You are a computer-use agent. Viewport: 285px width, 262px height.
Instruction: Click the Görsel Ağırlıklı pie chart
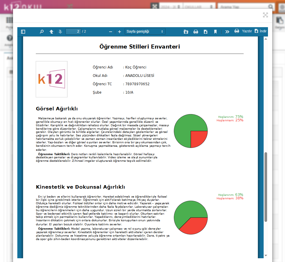pyautogui.click(x=191, y=131)
